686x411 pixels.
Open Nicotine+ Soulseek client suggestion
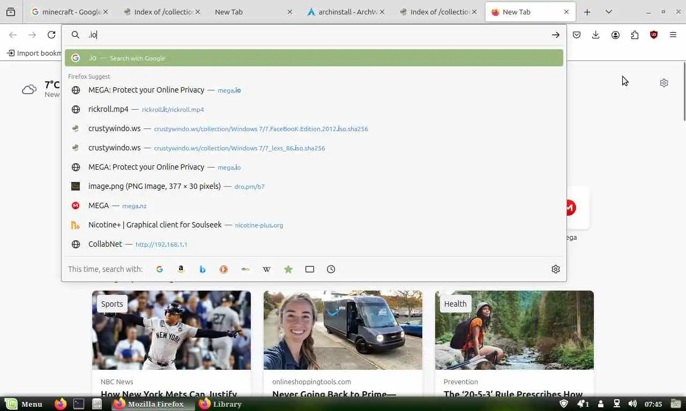314,225
